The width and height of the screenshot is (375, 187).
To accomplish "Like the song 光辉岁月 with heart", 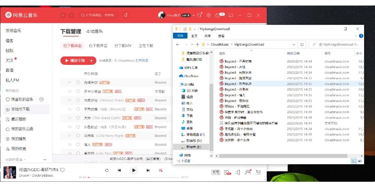I will coord(78,100).
